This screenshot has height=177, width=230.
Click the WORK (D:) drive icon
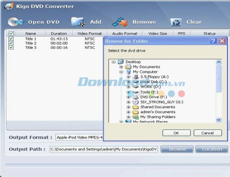click(136, 87)
